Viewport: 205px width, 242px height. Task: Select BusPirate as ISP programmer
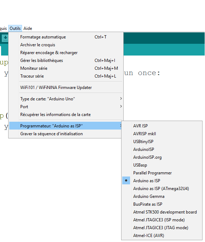tap(162, 204)
